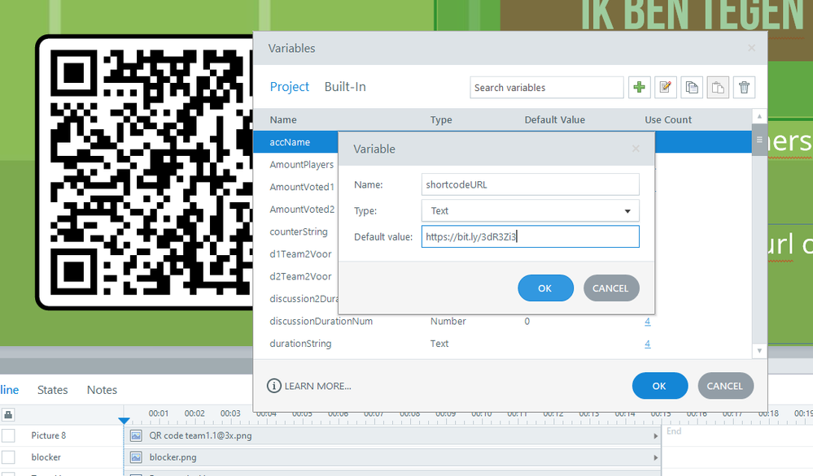Click the edit variable pencil icon
The height and width of the screenshot is (476, 813).
665,88
